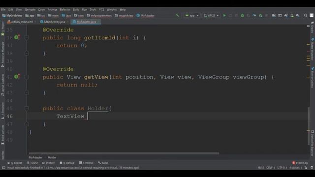Screen dimensions: 315x177
Task: Collapse the getView method at line 41
Action: tap(27, 77)
